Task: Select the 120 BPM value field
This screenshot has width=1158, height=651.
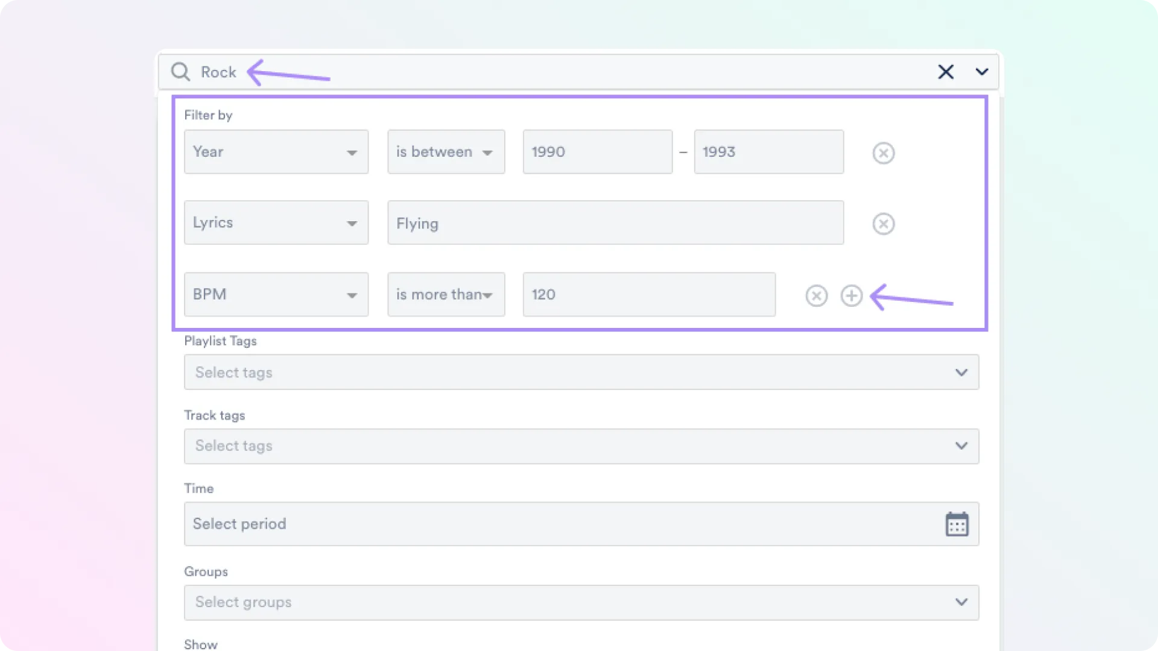Action: (648, 295)
